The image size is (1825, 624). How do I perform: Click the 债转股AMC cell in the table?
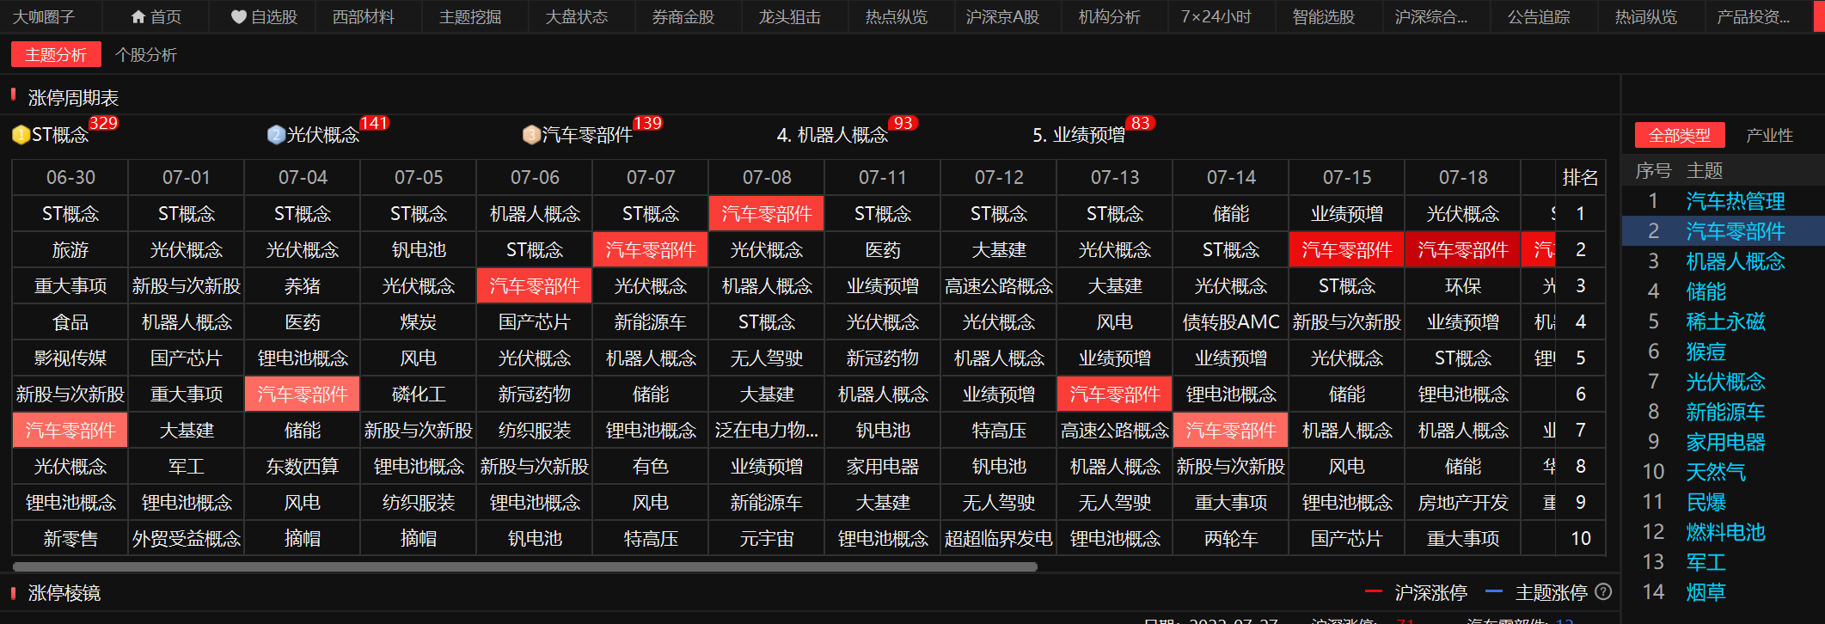[1231, 322]
